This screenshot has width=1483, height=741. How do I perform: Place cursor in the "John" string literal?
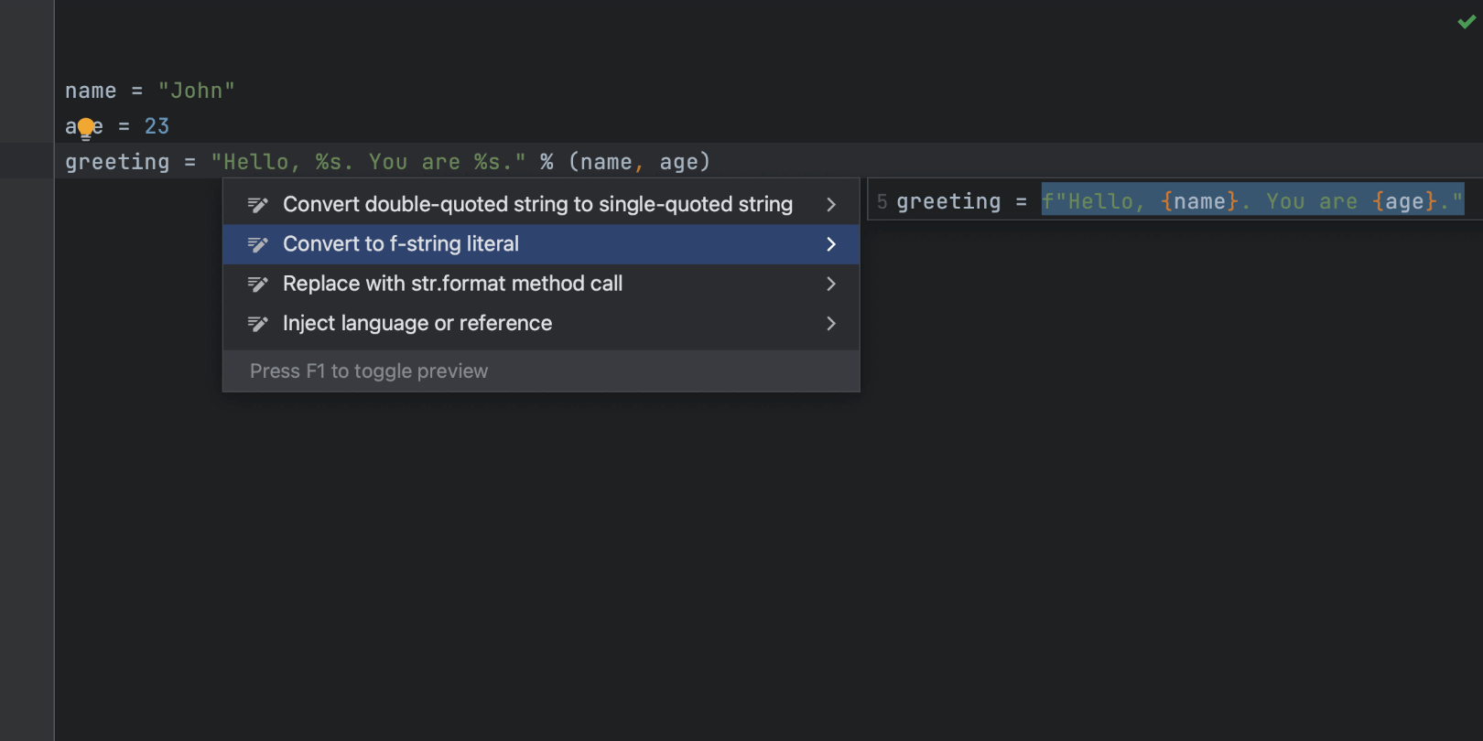click(197, 91)
